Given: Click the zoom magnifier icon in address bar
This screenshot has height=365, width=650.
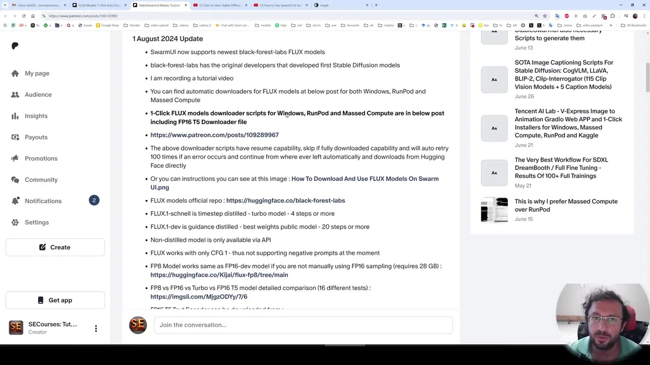Looking at the screenshot, I should 537,16.
